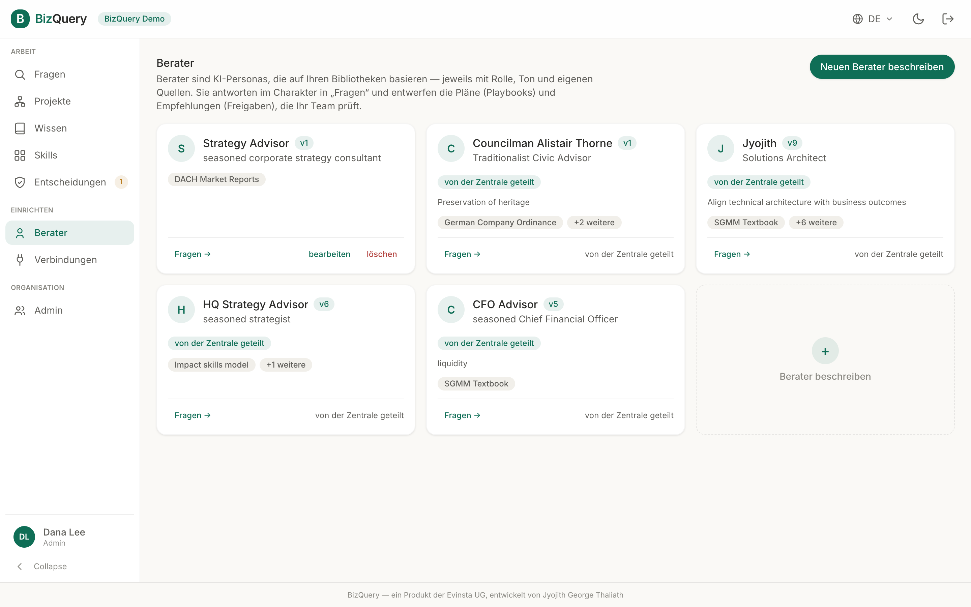Expand the +6 weitere sources chip
Viewport: 971px width, 607px height.
pos(816,223)
